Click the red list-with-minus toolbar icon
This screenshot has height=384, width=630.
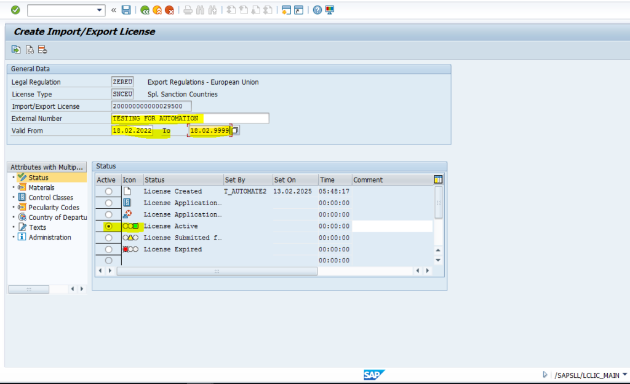point(42,50)
